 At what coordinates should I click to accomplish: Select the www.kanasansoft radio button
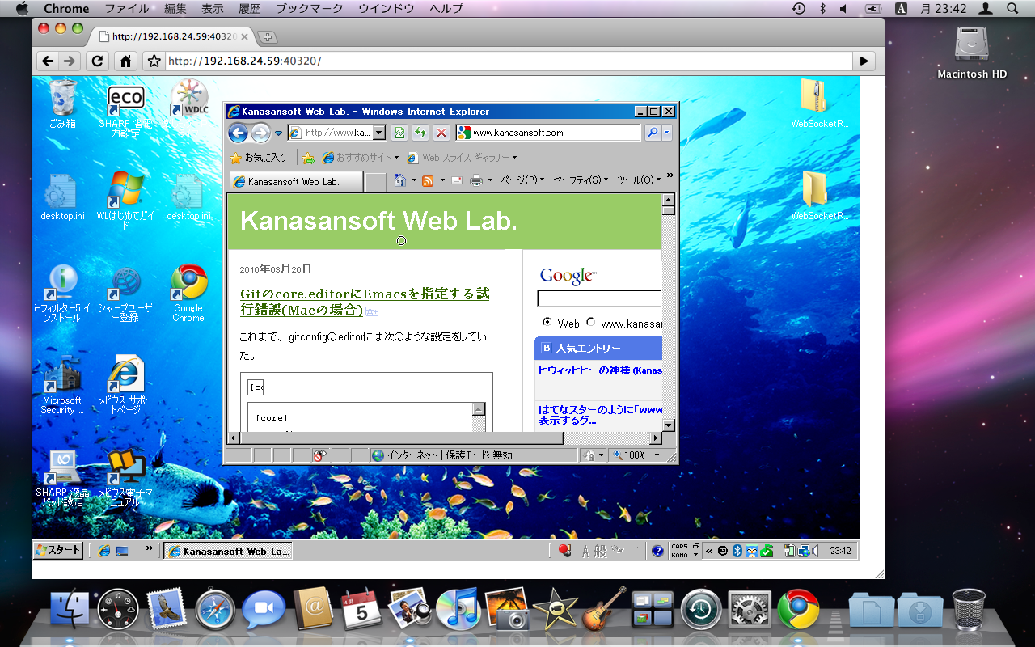click(x=591, y=322)
